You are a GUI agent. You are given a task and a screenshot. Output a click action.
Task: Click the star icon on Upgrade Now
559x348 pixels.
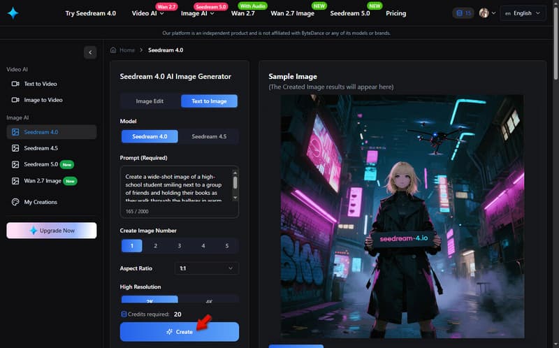tap(33, 231)
